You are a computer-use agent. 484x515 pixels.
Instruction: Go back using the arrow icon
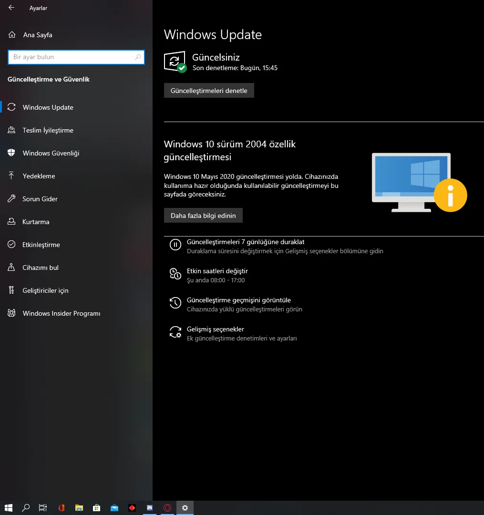[x=11, y=8]
